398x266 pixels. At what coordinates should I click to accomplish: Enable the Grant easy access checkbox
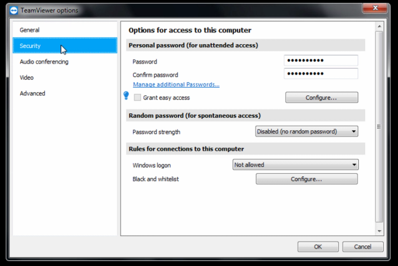point(137,97)
